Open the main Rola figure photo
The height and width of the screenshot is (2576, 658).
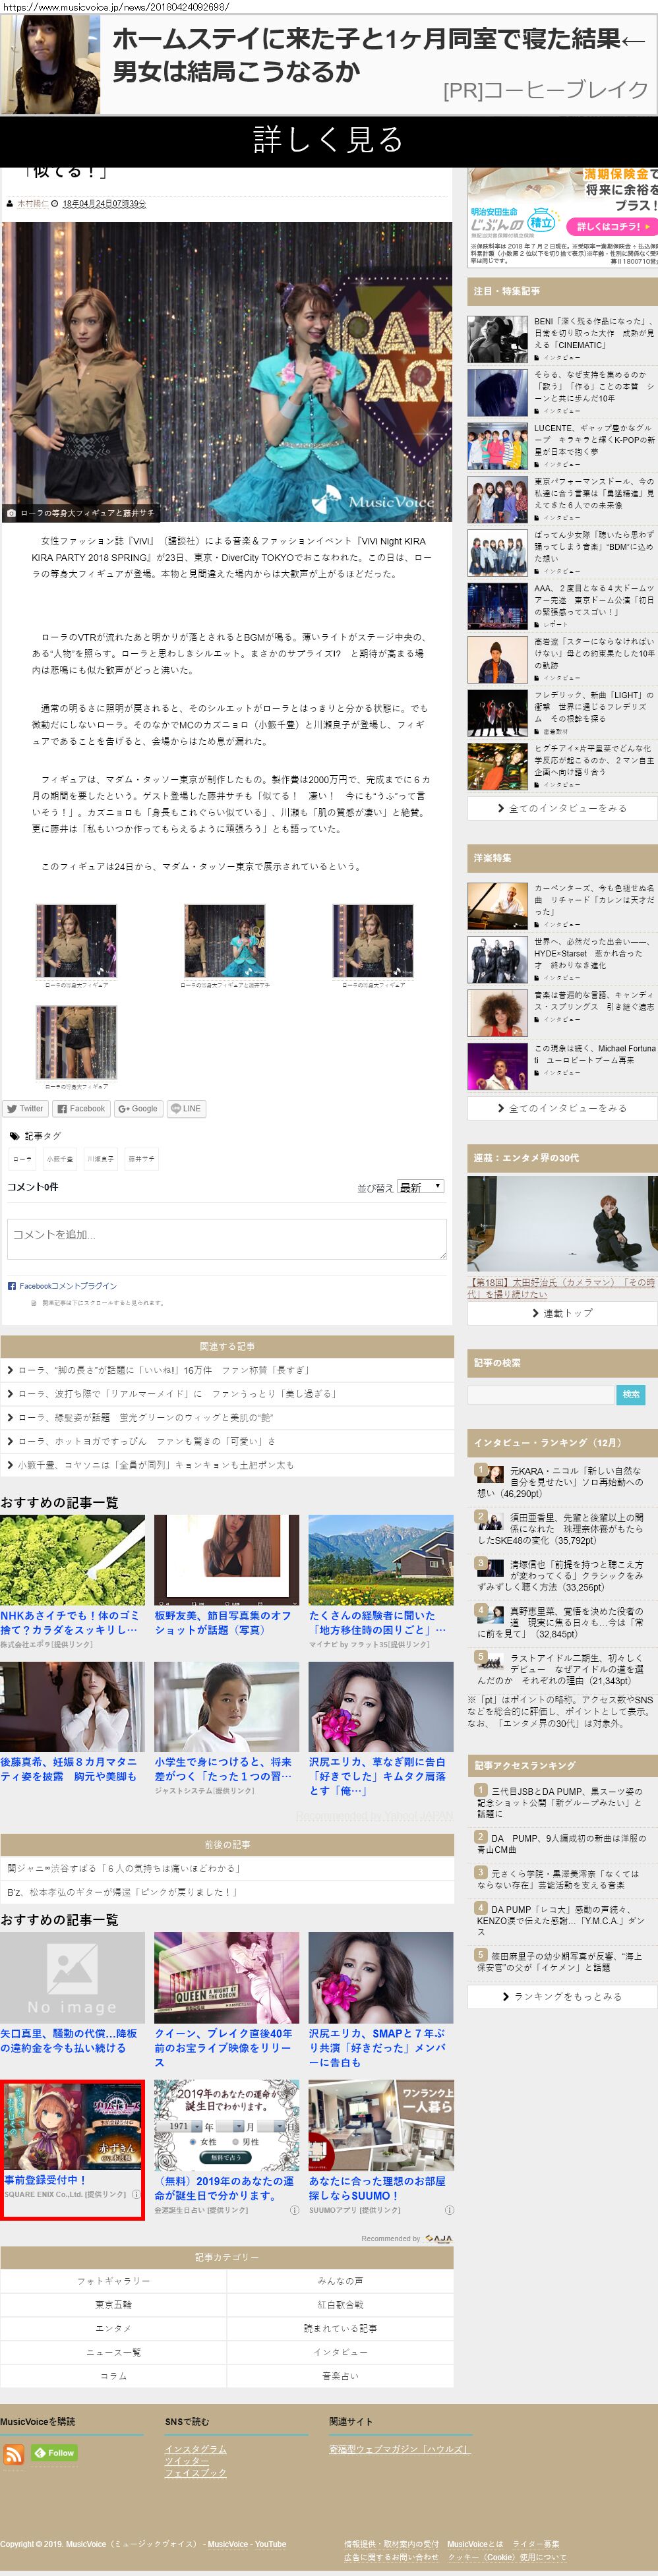point(226,372)
